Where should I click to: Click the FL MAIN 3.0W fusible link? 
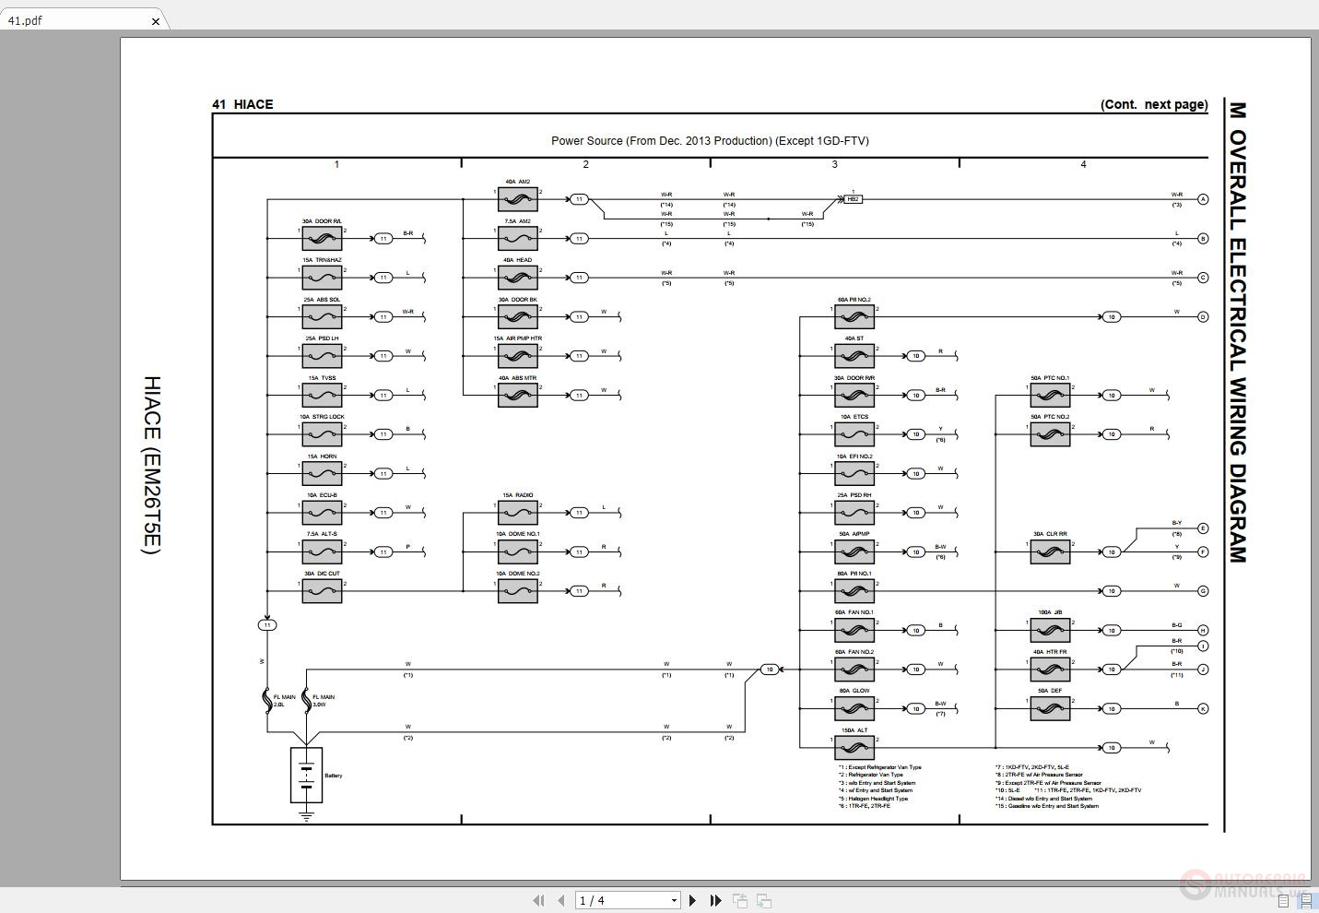click(306, 701)
